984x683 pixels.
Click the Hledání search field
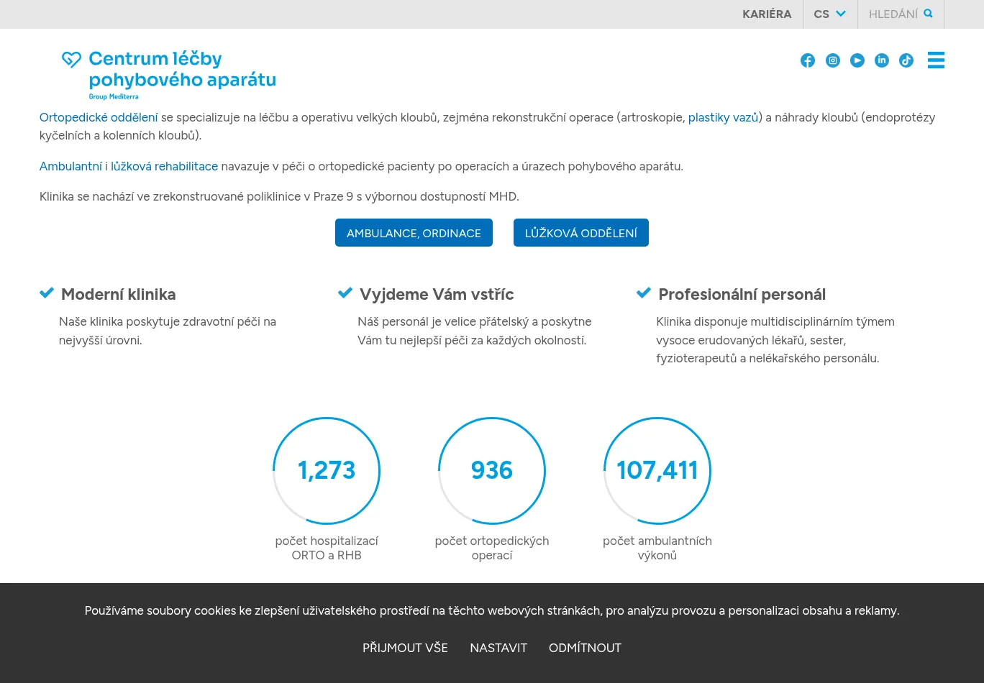click(x=893, y=14)
